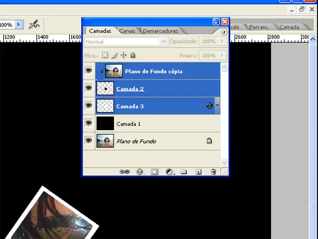318x239 pixels.
Task: Create new adjustment layer icon
Action: (x=169, y=172)
